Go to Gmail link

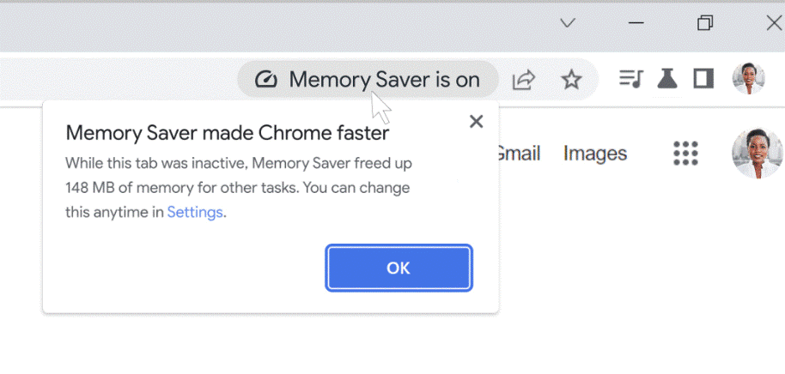click(518, 154)
